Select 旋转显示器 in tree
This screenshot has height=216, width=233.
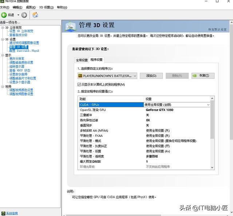tap(17, 67)
